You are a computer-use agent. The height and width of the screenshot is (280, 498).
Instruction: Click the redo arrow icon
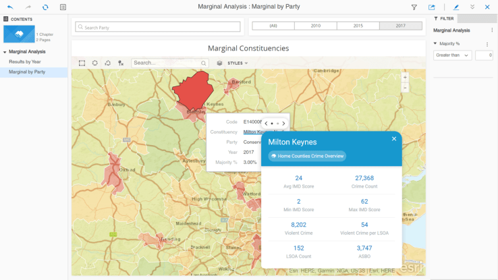(28, 7)
